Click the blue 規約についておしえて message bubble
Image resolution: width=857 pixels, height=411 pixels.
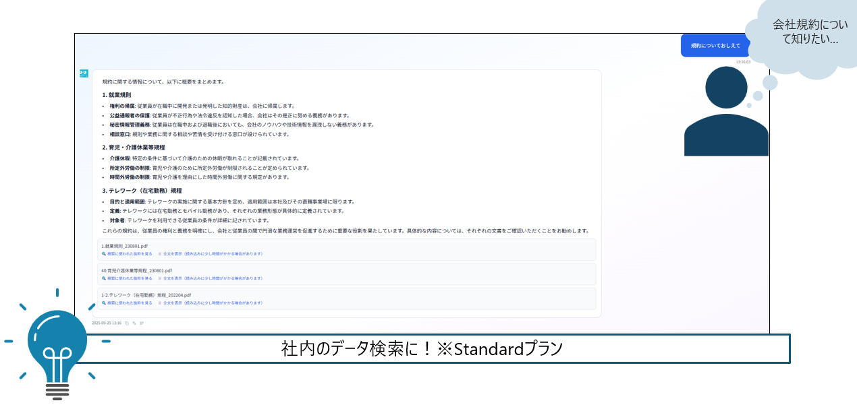point(715,46)
